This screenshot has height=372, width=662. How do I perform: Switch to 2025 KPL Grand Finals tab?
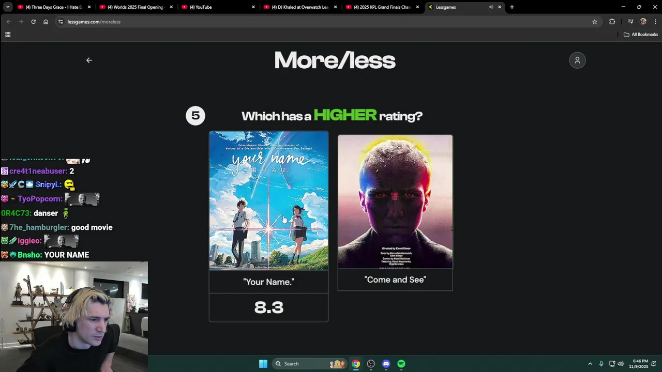click(x=382, y=7)
